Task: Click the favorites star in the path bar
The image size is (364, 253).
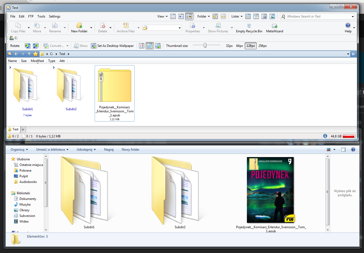Action: click(35, 54)
